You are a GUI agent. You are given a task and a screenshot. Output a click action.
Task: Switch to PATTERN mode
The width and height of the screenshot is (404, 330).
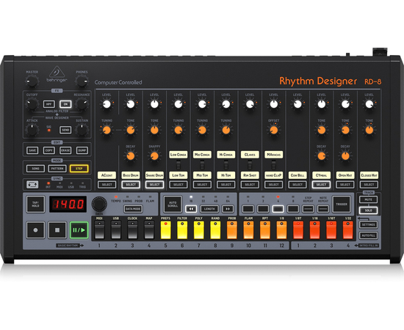(57, 169)
